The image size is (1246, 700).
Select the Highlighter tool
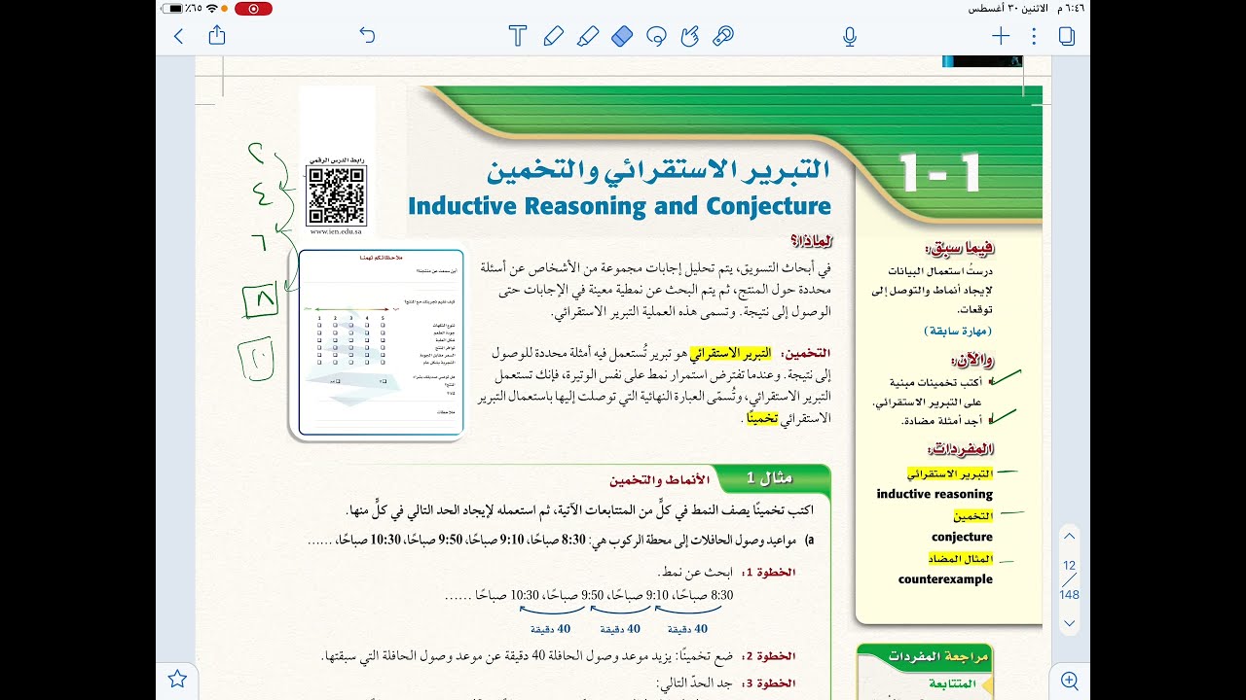click(x=587, y=36)
